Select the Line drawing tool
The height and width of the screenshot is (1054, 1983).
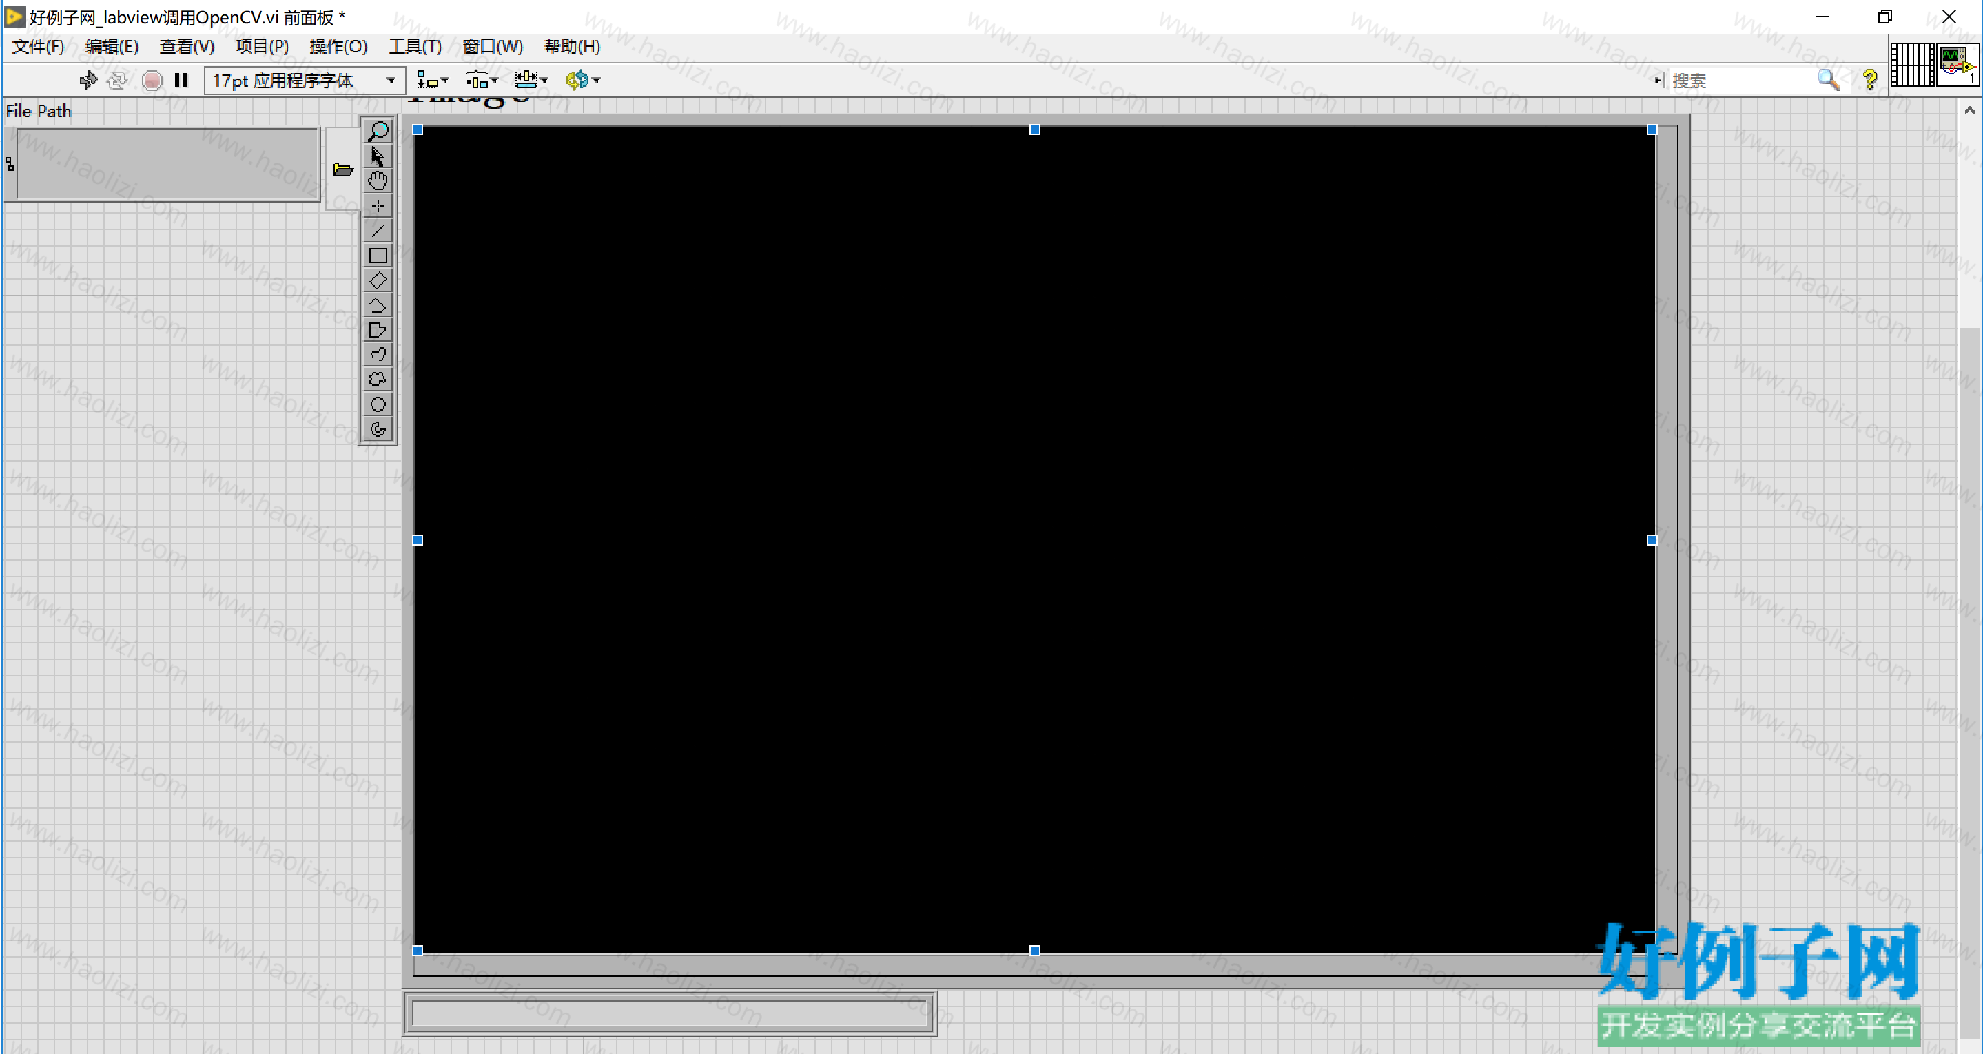point(377,230)
